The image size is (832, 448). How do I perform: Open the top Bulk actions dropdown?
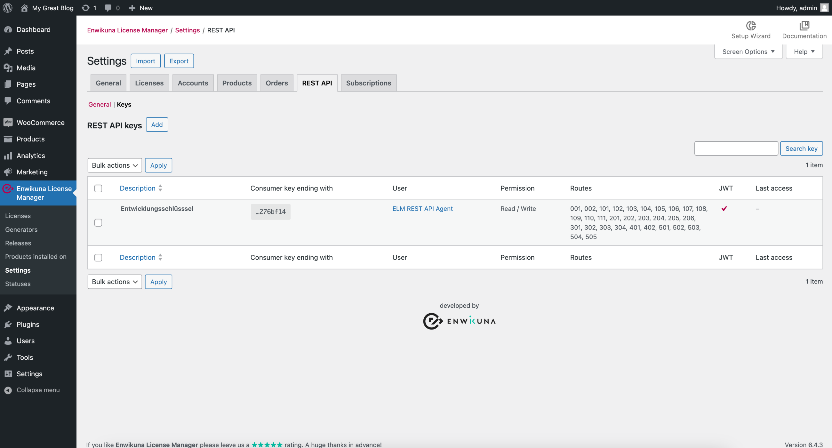(115, 165)
